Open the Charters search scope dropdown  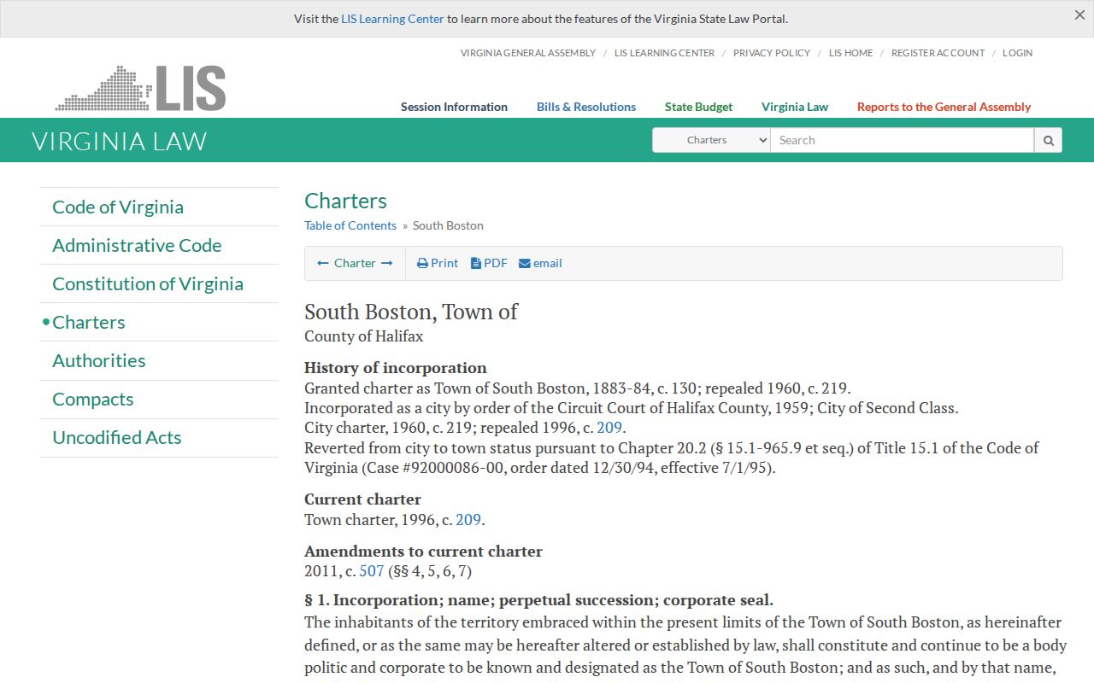coord(711,140)
